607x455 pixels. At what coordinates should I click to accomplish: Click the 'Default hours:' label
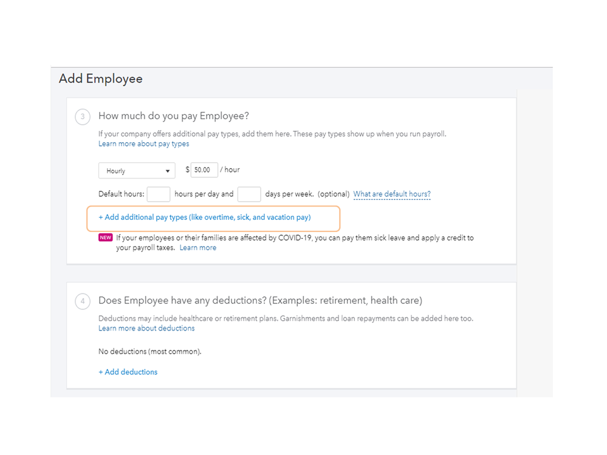[x=122, y=194]
